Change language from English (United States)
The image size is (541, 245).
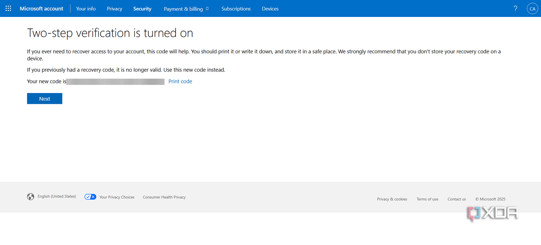[x=57, y=196]
